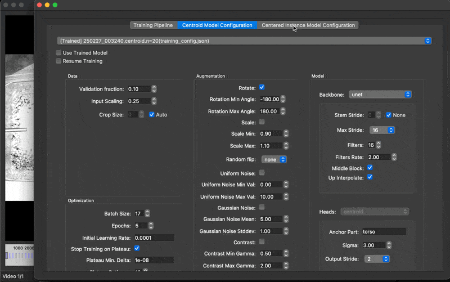Disable the Auto crop size checkbox
Image resolution: width=450 pixels, height=282 pixels.
pos(152,115)
